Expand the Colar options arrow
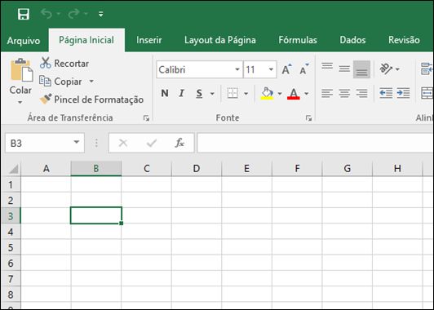 (x=20, y=103)
